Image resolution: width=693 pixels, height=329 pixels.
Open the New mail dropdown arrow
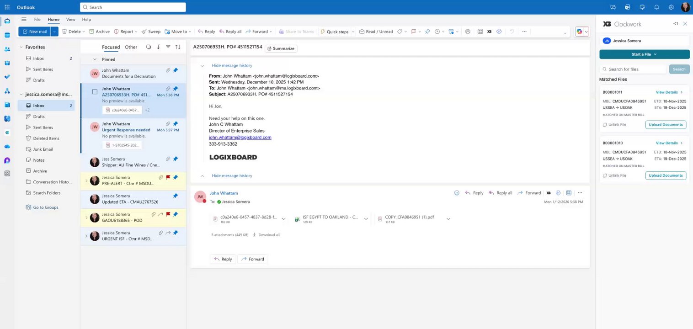coord(54,32)
